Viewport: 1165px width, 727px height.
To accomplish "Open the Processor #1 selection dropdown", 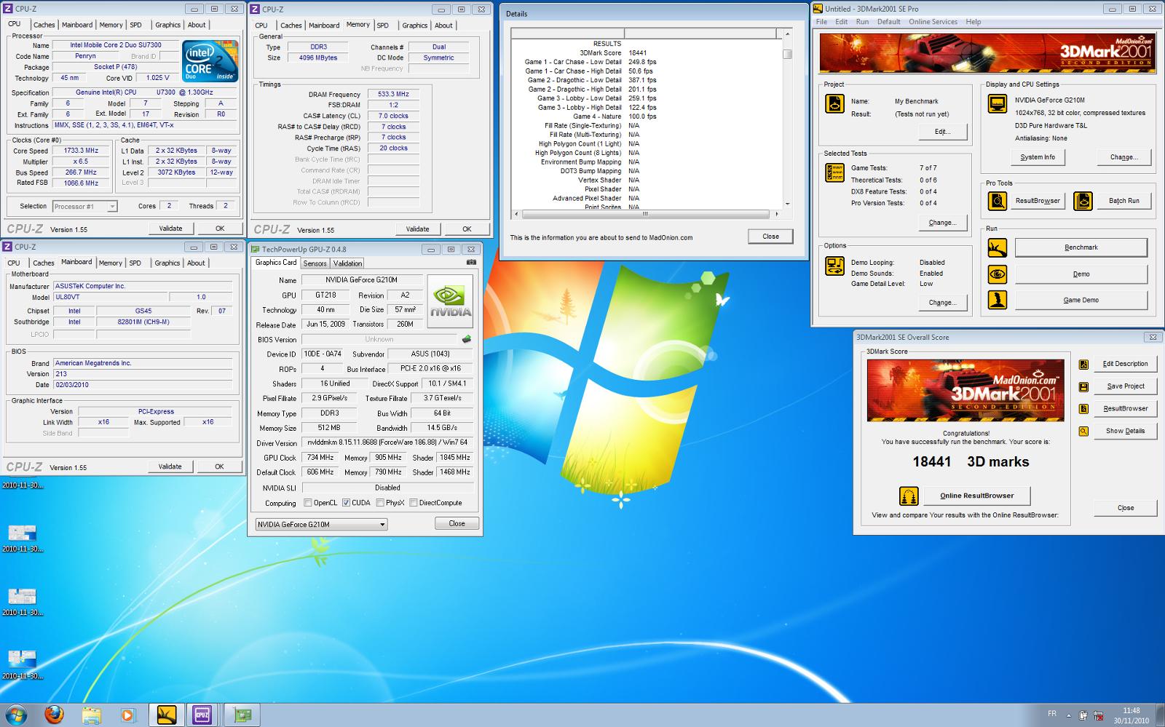I will pyautogui.click(x=112, y=207).
